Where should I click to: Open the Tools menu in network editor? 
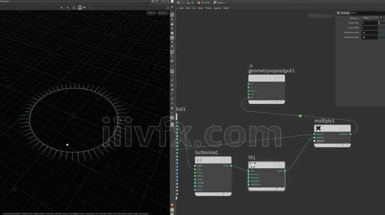208,8
